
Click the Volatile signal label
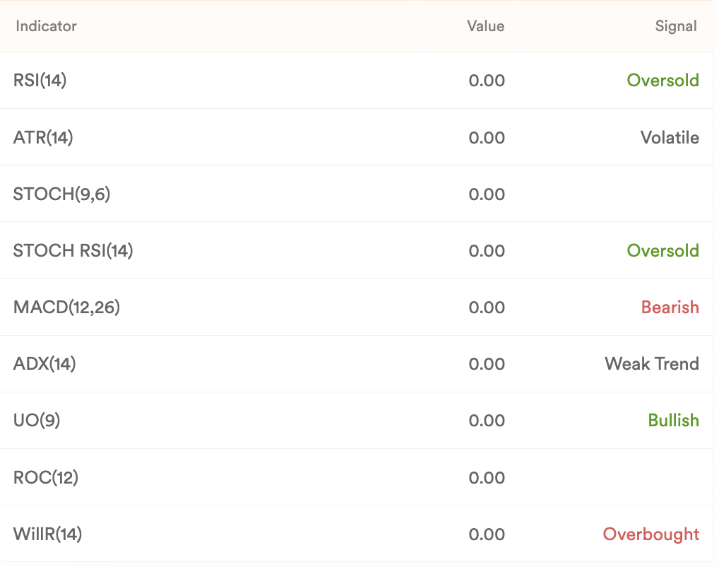pyautogui.click(x=670, y=137)
